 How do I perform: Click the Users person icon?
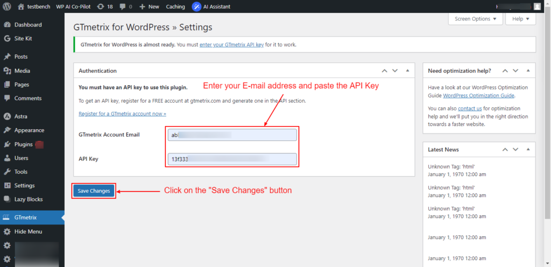tap(7, 158)
